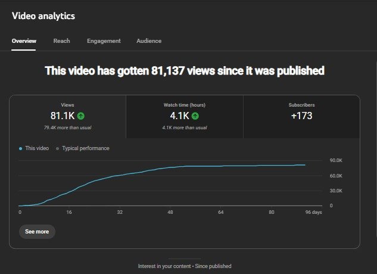Click the blue dot next to This video
This screenshot has height=274, width=377.
tap(20, 148)
